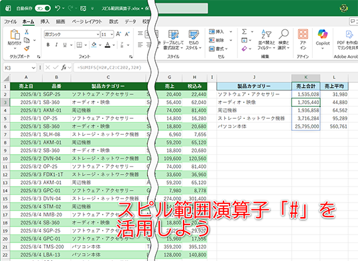The width and height of the screenshot is (358, 261).
Task: Click the 売上平均 header cell
Action: [334, 86]
